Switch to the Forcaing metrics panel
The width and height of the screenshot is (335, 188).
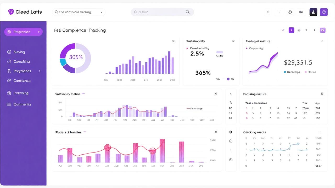pyautogui.click(x=255, y=94)
